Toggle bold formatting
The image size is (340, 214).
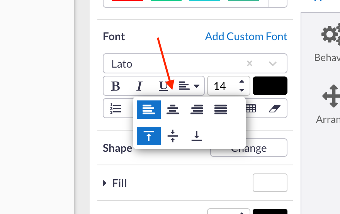click(115, 86)
